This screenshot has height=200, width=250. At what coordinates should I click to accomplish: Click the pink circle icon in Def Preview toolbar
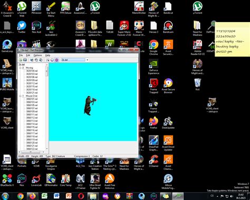(x=56, y=60)
